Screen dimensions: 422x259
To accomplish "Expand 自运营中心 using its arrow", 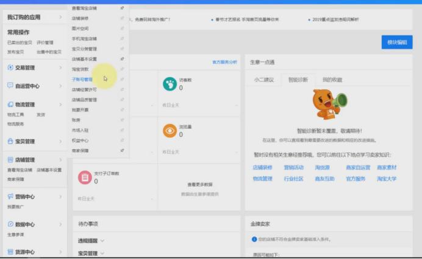I will 60,86.
